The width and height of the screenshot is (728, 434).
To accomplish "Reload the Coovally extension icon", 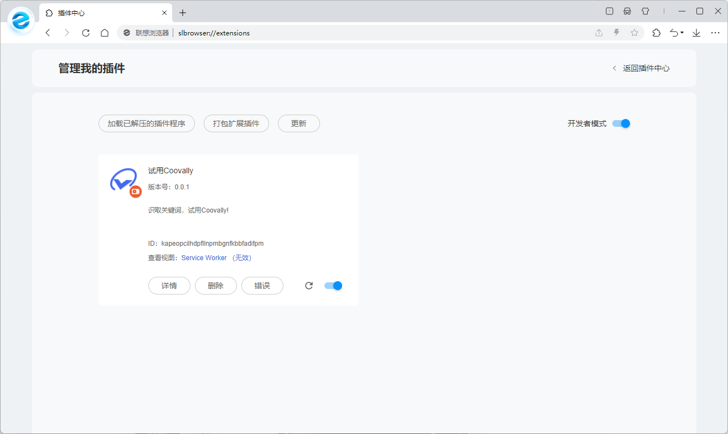I will click(x=309, y=286).
